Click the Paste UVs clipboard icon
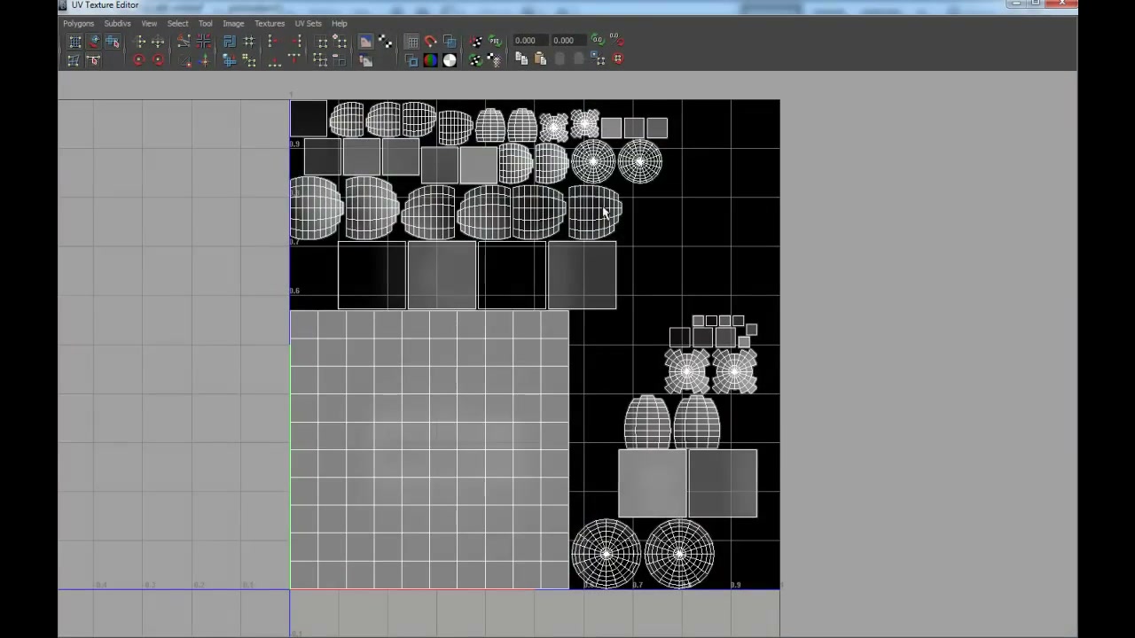This screenshot has height=638, width=1135. pyautogui.click(x=540, y=59)
